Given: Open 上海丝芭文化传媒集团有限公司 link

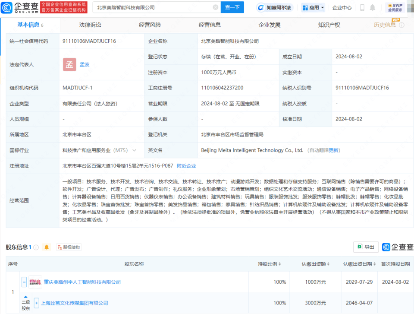Looking at the screenshot, I should pyautogui.click(x=75, y=303).
